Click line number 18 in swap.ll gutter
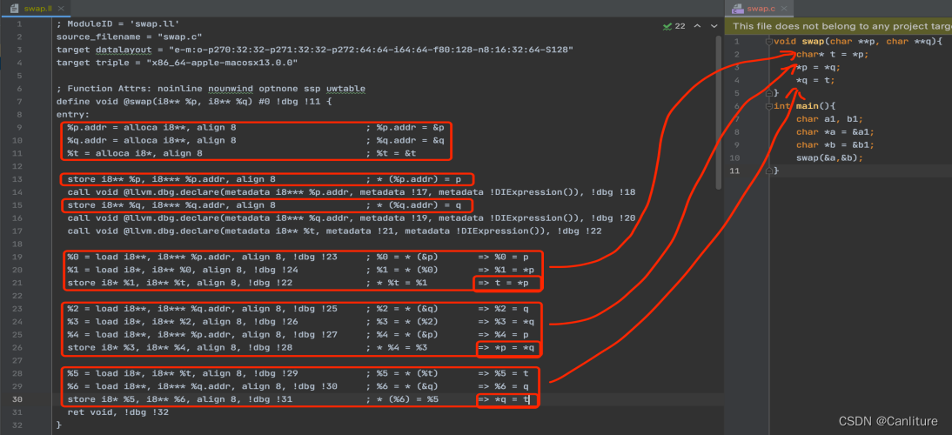 (17, 244)
